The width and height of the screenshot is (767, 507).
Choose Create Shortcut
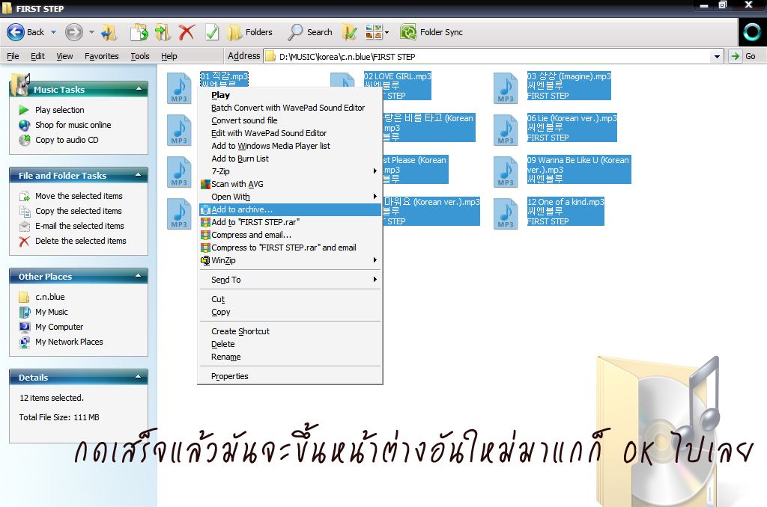pyautogui.click(x=290, y=332)
